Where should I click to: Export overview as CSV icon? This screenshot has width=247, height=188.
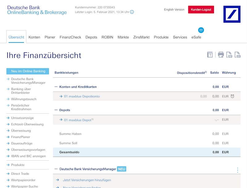click(x=237, y=55)
